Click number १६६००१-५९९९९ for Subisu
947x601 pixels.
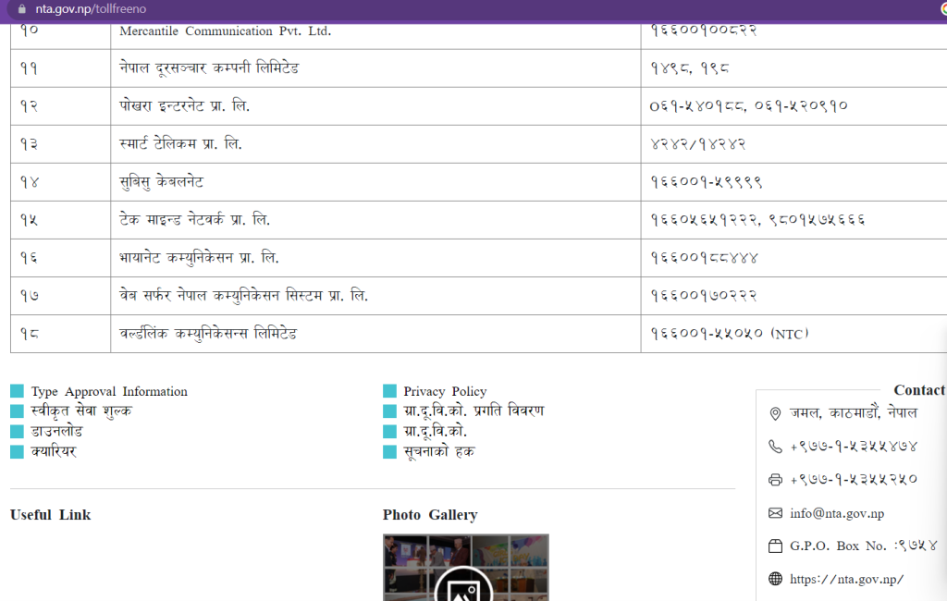[x=706, y=182]
